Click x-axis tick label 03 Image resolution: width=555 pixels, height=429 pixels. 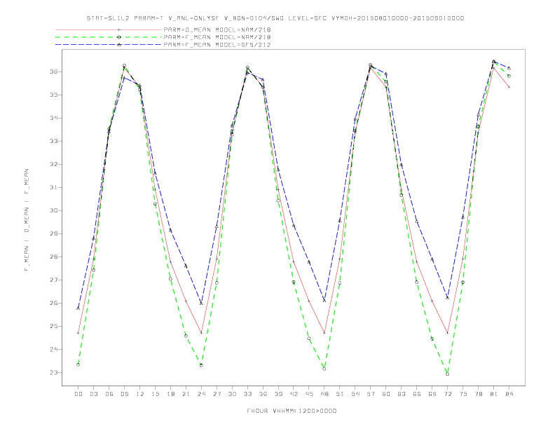pyautogui.click(x=93, y=394)
